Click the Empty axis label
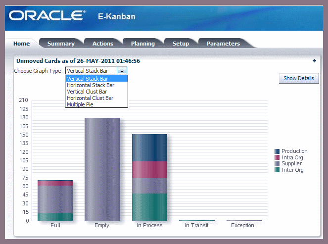Viewport: 328px width, 244px height. (x=102, y=226)
